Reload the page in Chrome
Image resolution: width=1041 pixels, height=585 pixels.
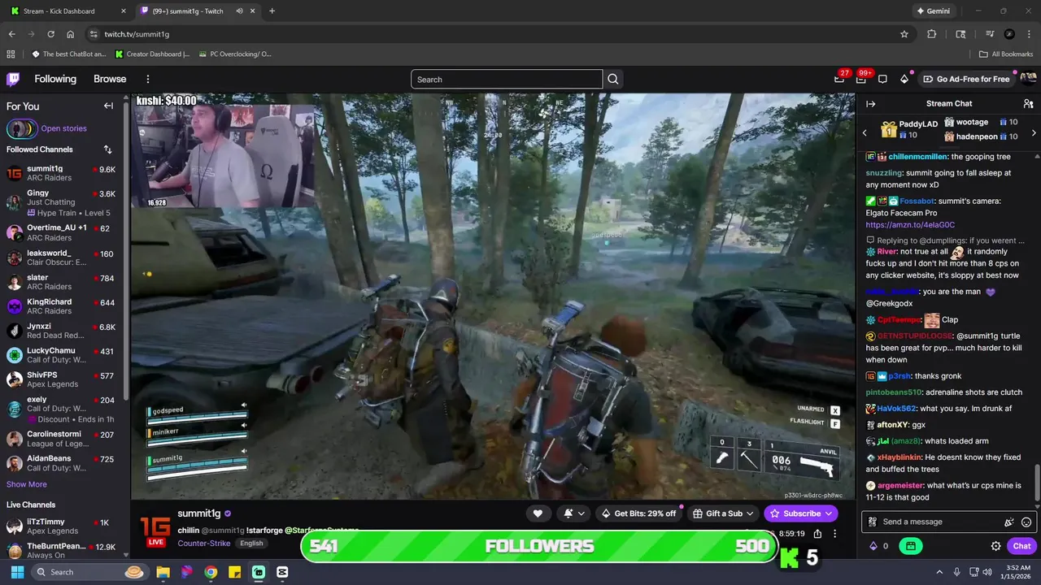(x=50, y=34)
